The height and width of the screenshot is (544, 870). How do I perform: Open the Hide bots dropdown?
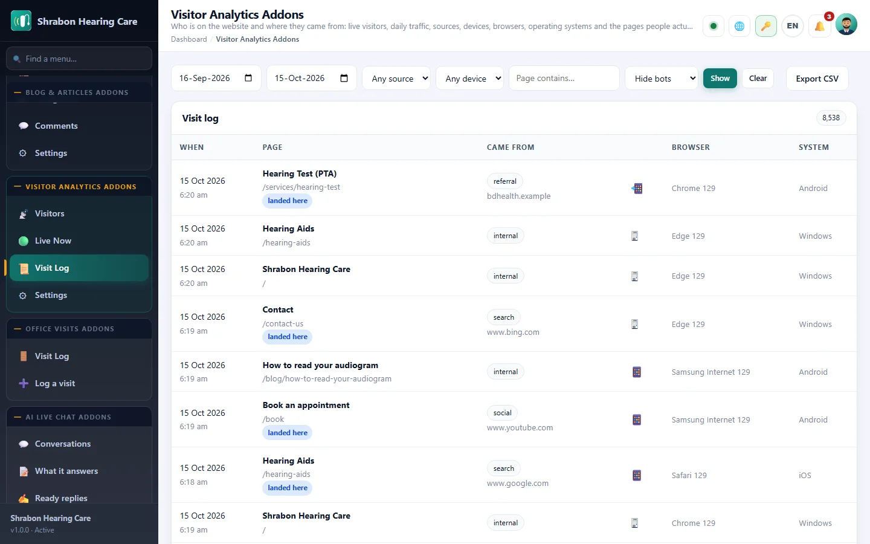pyautogui.click(x=662, y=78)
